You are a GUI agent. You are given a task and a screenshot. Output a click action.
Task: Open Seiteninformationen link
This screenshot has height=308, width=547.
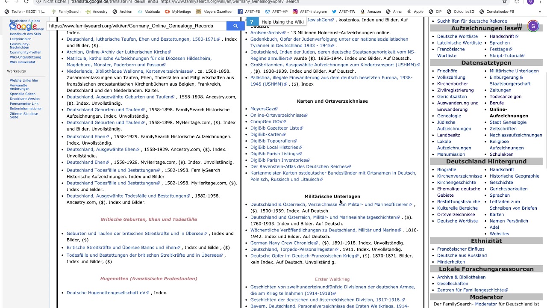pyautogui.click(x=26, y=109)
